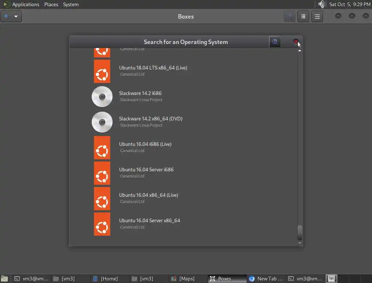Click the scrollbar up arrow in the OS list
Viewport: 372px width, 283px height.
300,50
